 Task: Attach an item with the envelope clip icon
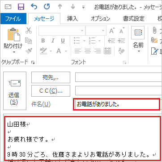click(x=154, y=40)
